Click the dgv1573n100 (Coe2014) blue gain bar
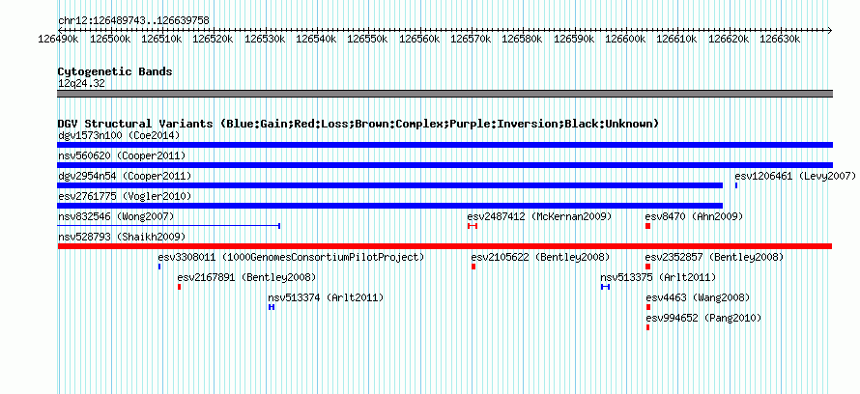Viewport: 860px width, 394px height. click(x=444, y=145)
